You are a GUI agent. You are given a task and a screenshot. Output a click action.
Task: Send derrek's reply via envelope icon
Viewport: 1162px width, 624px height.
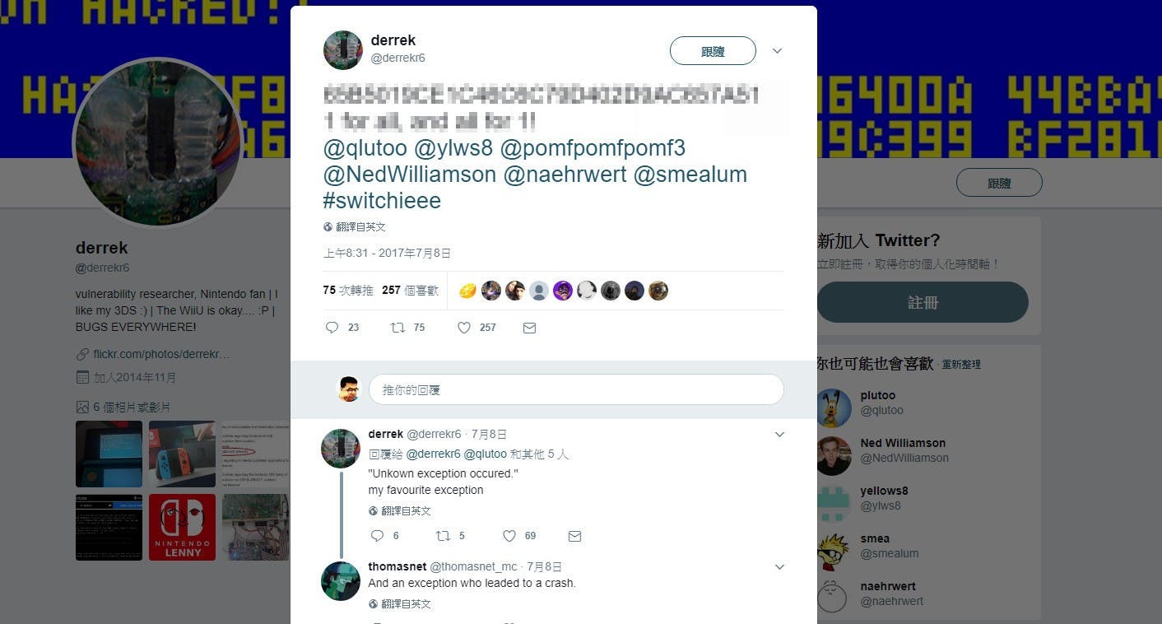[x=575, y=536]
